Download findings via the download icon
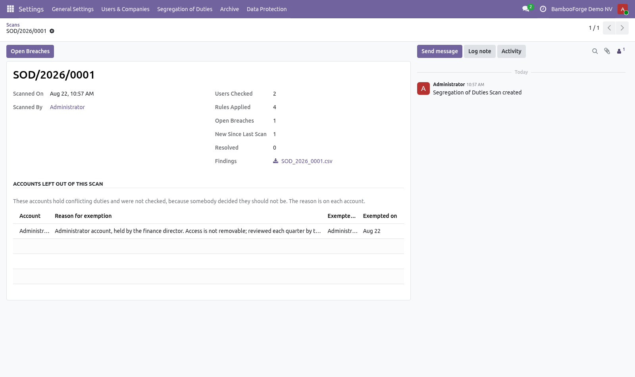 275,161
